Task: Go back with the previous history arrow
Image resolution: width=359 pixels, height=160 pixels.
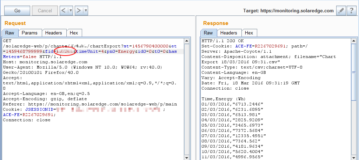Action: [x=64, y=11]
